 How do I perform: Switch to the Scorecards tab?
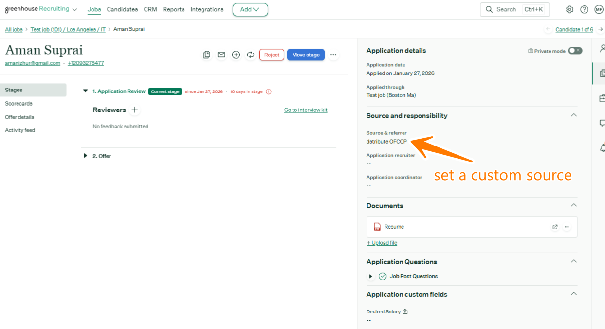(18, 104)
